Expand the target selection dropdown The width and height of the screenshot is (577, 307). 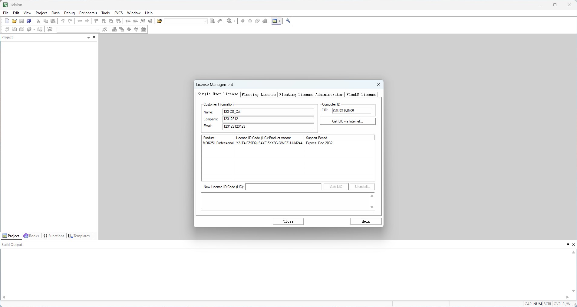pos(98,30)
